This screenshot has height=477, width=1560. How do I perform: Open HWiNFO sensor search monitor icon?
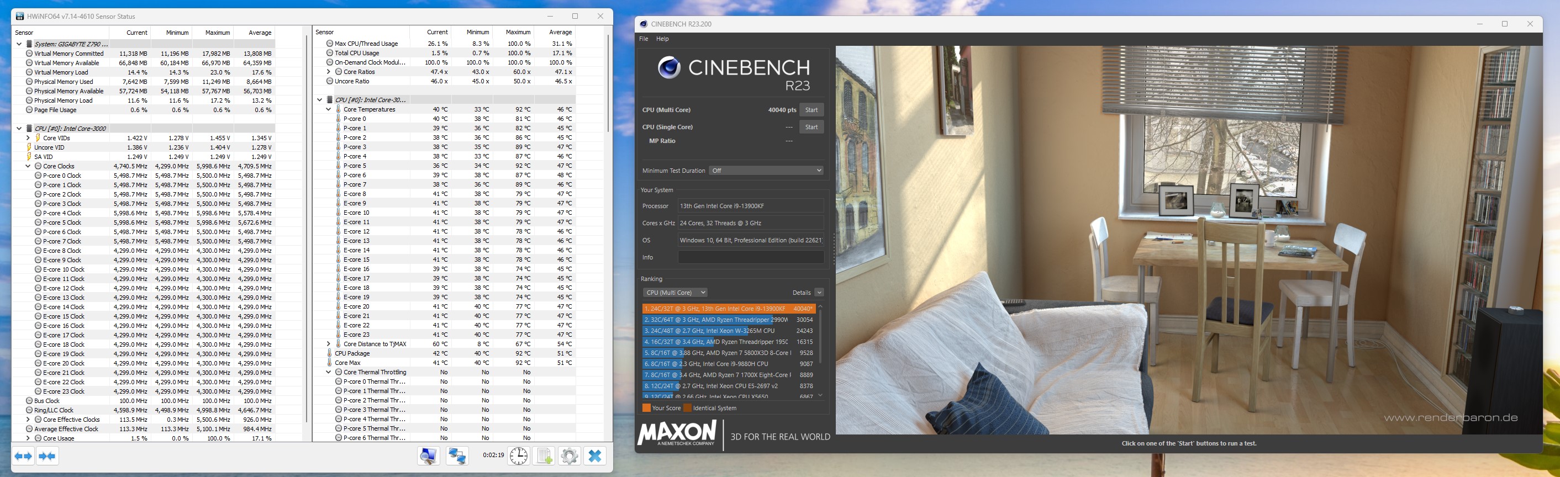(x=428, y=456)
